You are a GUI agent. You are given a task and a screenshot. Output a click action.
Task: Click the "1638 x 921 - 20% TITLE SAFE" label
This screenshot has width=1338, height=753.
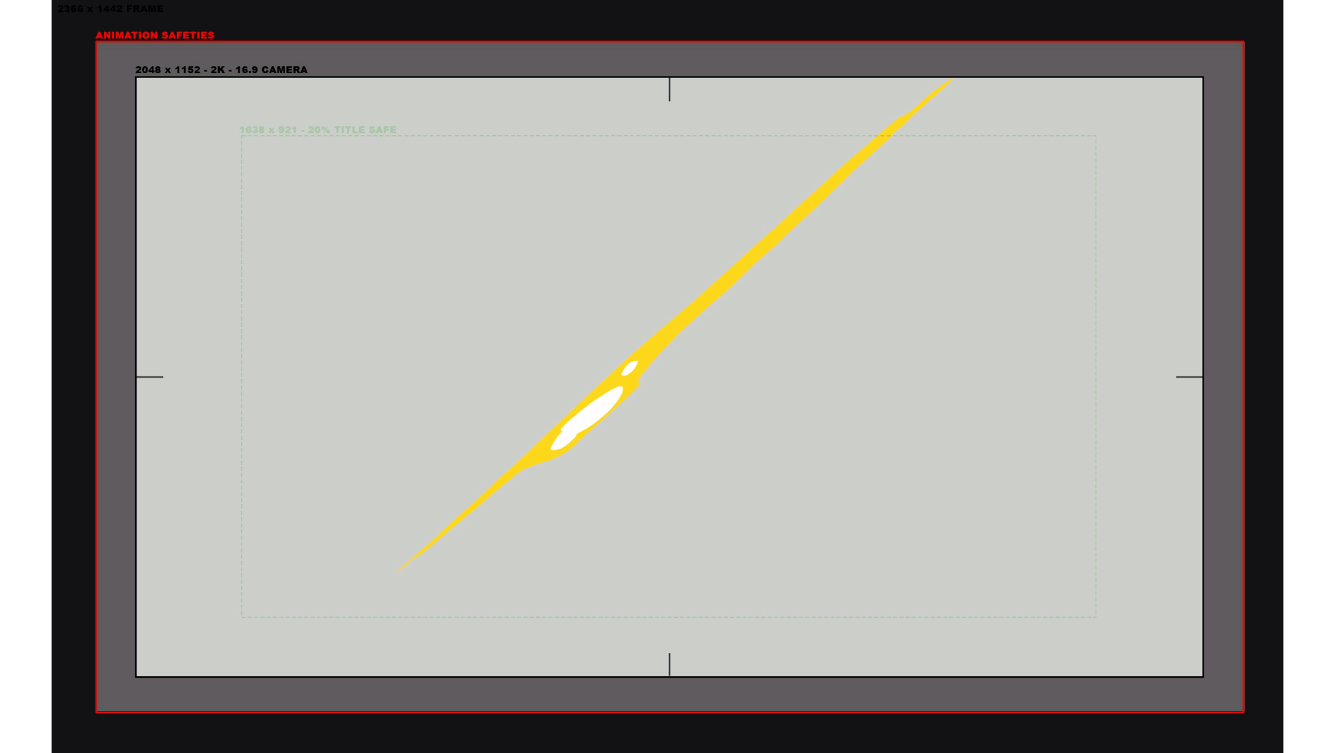coord(318,130)
